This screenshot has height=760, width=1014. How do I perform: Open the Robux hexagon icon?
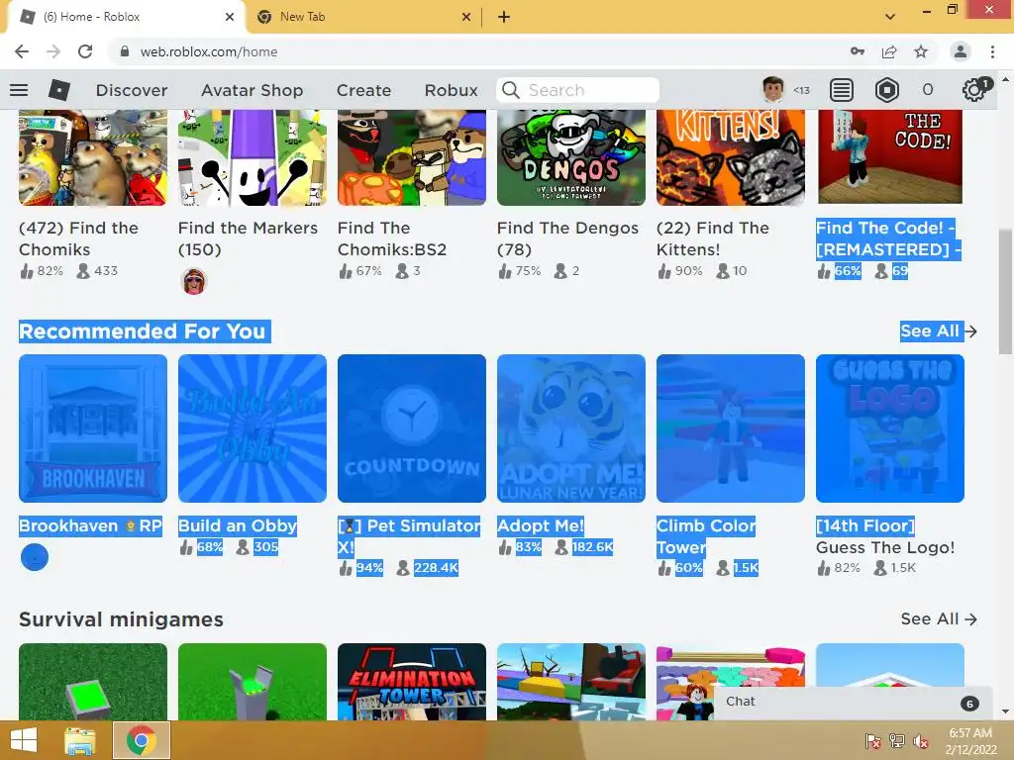click(x=886, y=90)
